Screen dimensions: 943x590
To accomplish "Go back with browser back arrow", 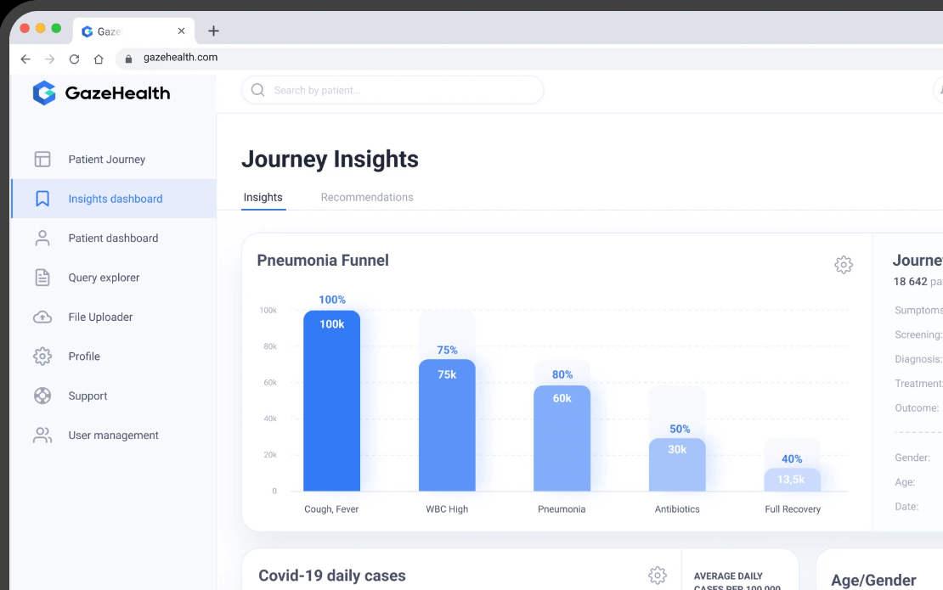I will click(x=25, y=59).
